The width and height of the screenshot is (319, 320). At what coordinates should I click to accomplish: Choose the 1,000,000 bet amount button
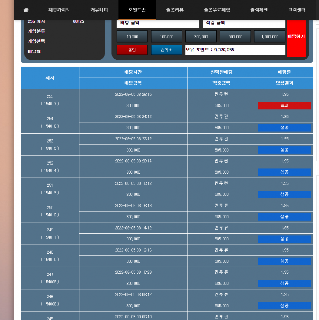(x=270, y=36)
